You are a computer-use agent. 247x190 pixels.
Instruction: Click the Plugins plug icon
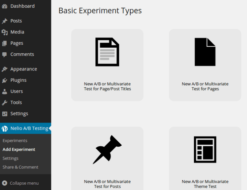(x=5, y=80)
